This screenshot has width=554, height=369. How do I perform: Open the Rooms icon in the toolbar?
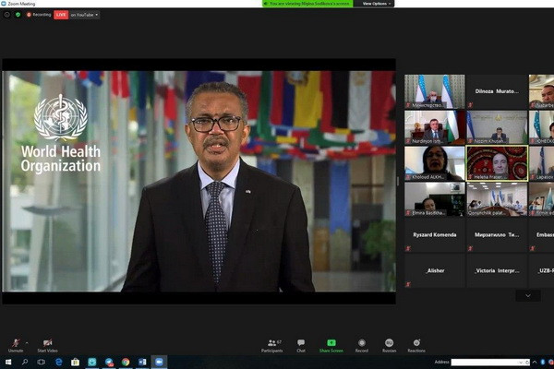coord(389,343)
